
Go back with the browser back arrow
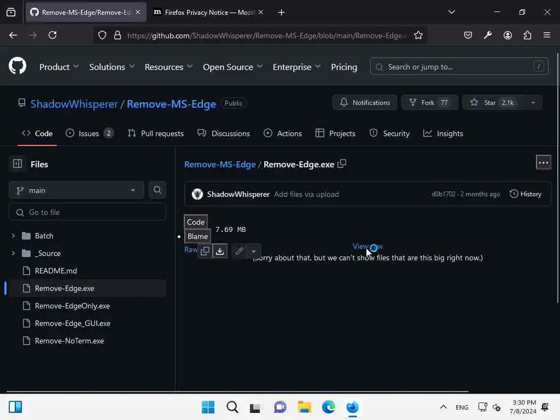pyautogui.click(x=13, y=35)
